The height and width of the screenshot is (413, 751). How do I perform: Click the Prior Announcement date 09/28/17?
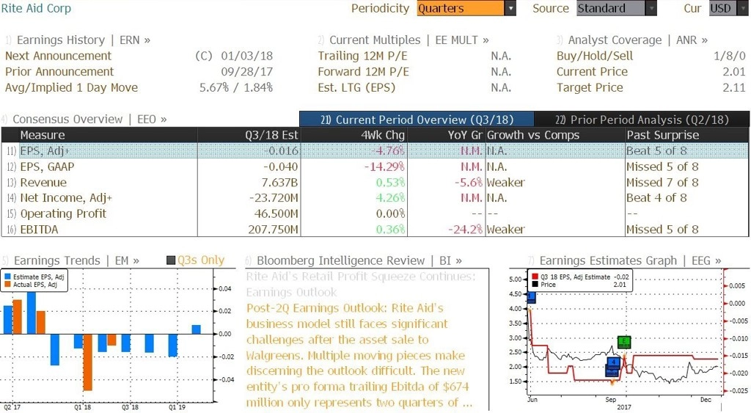click(246, 72)
